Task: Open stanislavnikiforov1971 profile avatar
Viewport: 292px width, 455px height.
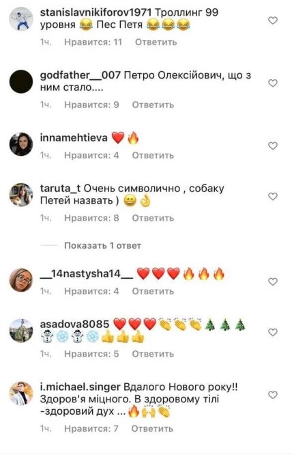Action: point(21,19)
